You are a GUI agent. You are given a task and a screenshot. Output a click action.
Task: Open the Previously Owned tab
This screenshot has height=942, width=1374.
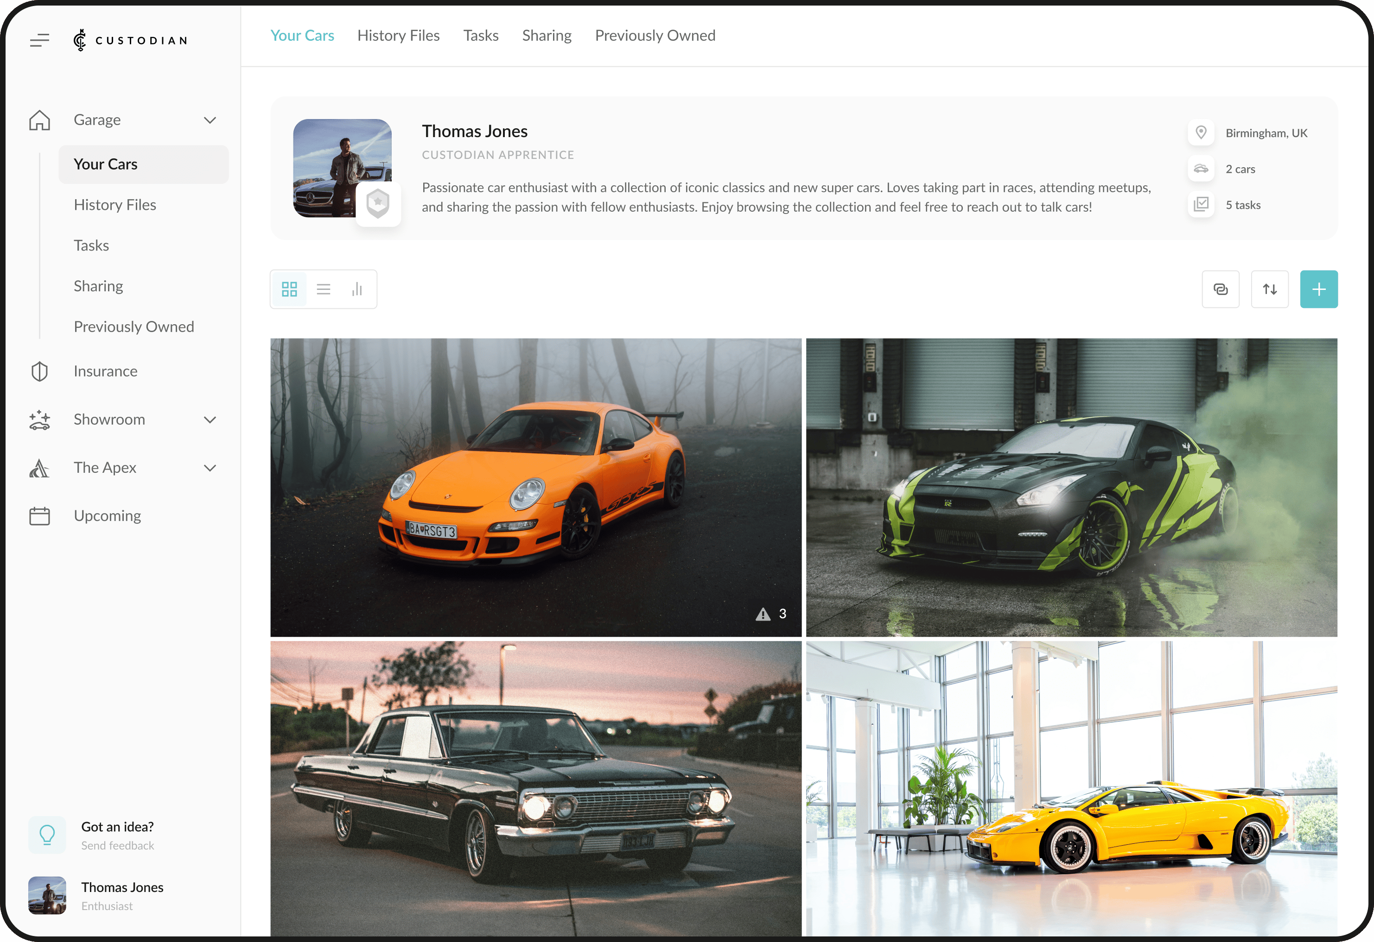click(655, 36)
